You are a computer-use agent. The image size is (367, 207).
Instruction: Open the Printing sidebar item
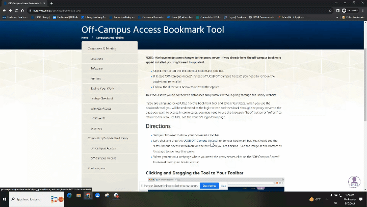tap(95, 79)
